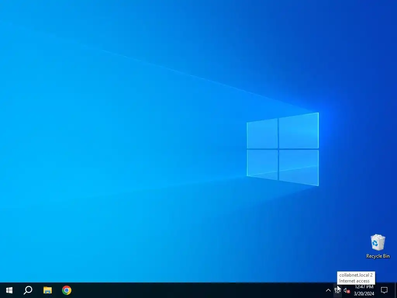Select the Recycle Bin desktop icon
This screenshot has width=397, height=298.
pos(378,246)
